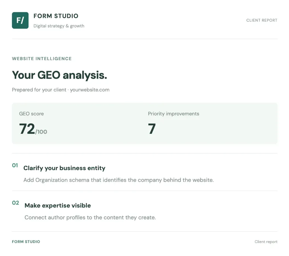This screenshot has height=256, width=289.
Task: Click the green F/ Form Studio logo
Action: coord(20,21)
